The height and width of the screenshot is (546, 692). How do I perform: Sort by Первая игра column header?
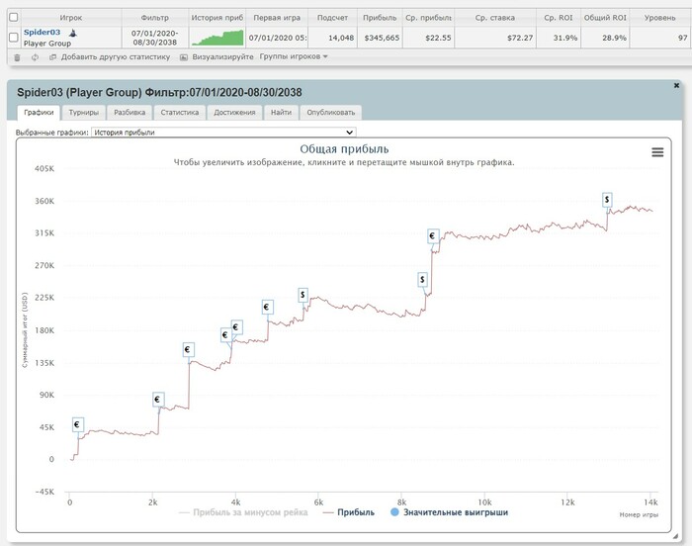click(277, 18)
